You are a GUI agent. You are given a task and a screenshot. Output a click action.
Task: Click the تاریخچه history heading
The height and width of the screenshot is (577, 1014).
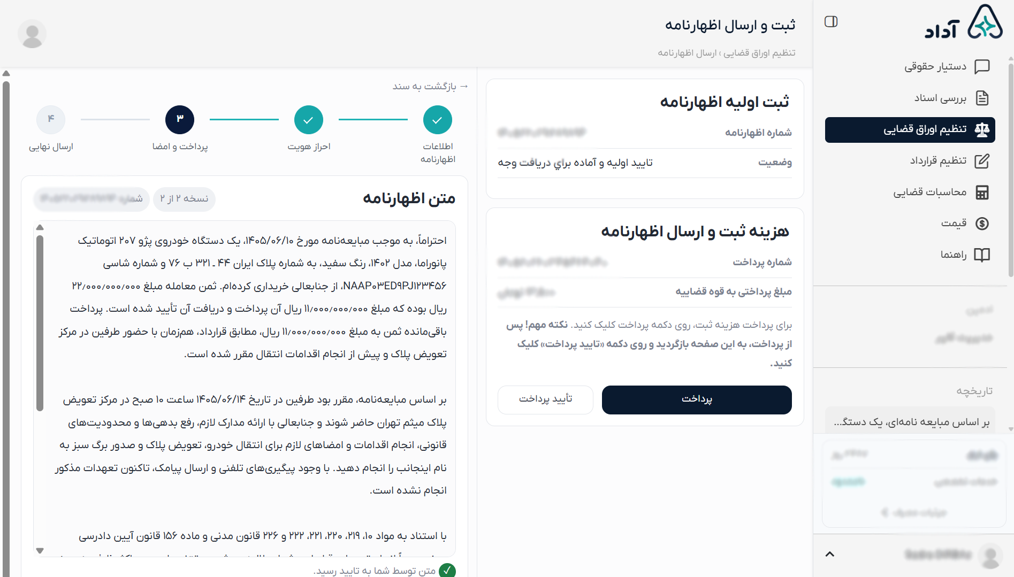click(x=974, y=391)
